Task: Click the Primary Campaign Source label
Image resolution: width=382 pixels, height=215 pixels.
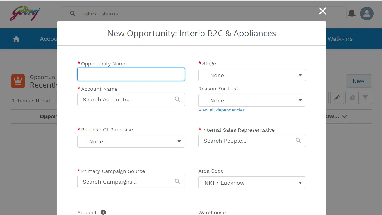Action: click(x=113, y=171)
